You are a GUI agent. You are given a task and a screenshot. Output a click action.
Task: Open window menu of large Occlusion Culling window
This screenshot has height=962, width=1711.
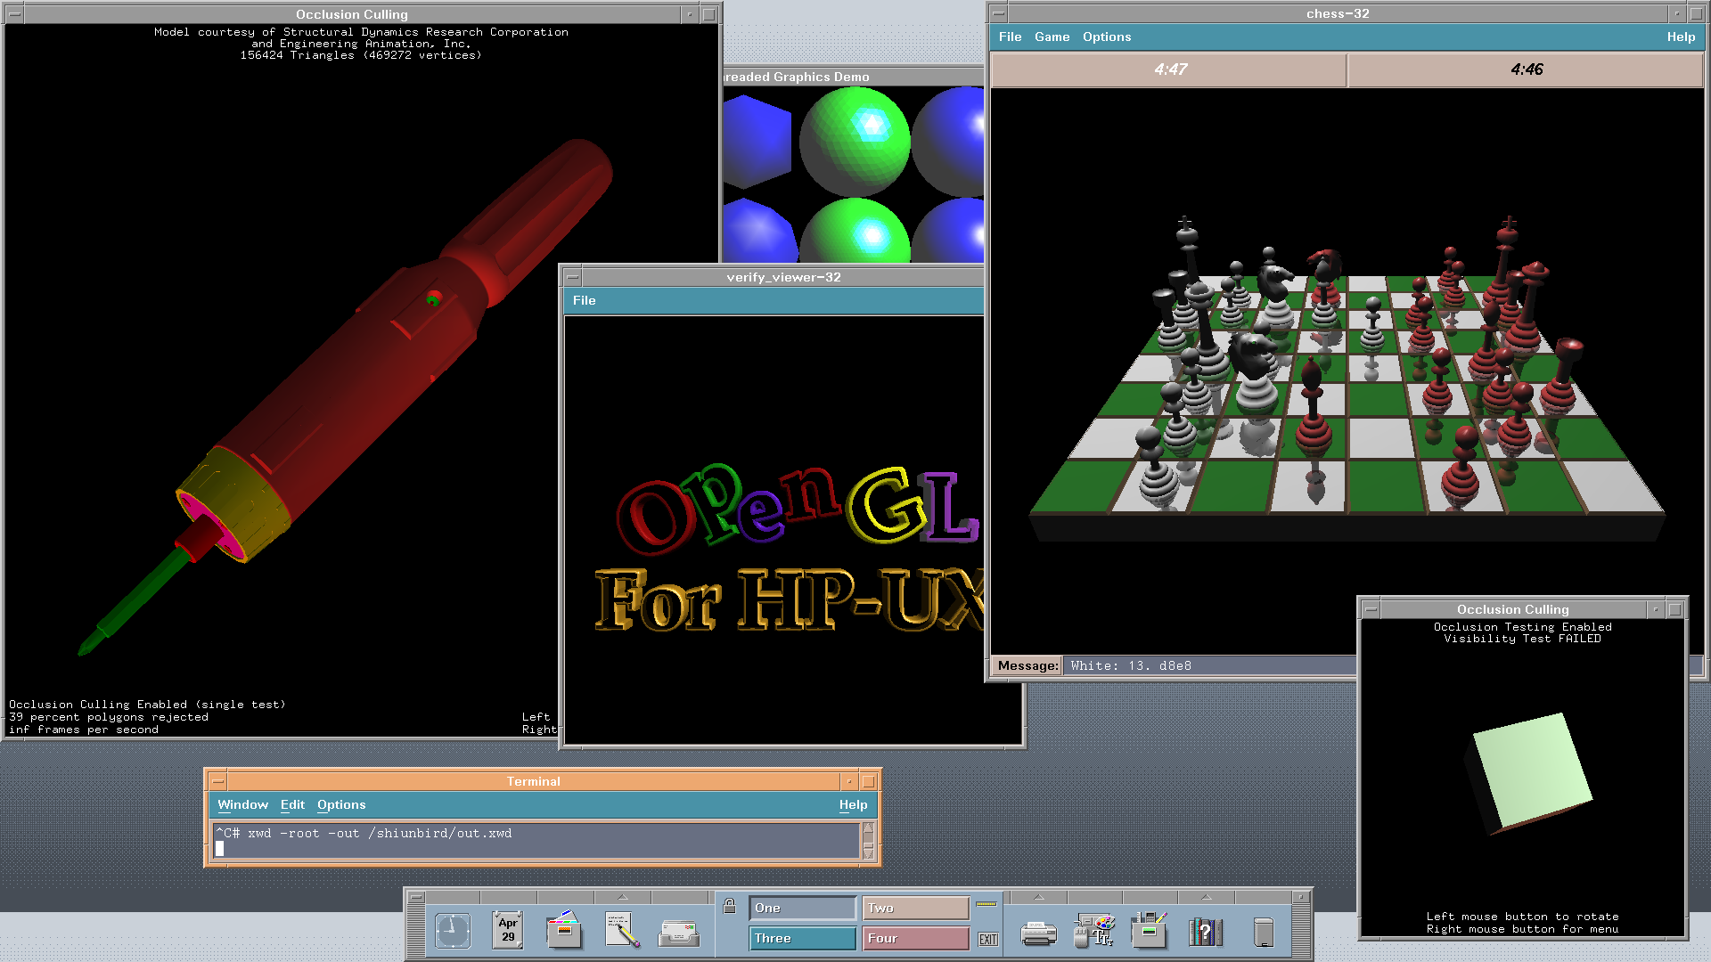pyautogui.click(x=14, y=14)
